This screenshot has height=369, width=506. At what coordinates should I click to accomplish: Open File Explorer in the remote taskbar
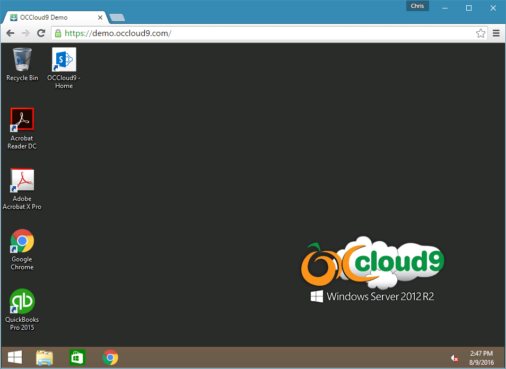coord(45,357)
